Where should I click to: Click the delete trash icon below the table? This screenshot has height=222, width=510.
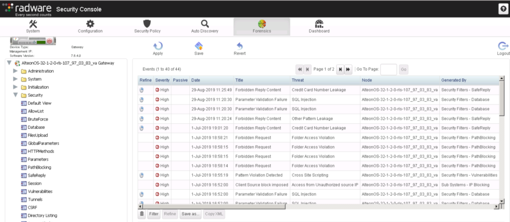(x=141, y=214)
